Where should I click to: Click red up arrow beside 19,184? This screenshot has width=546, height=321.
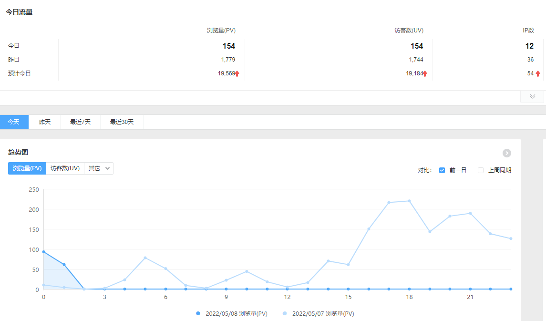click(425, 73)
